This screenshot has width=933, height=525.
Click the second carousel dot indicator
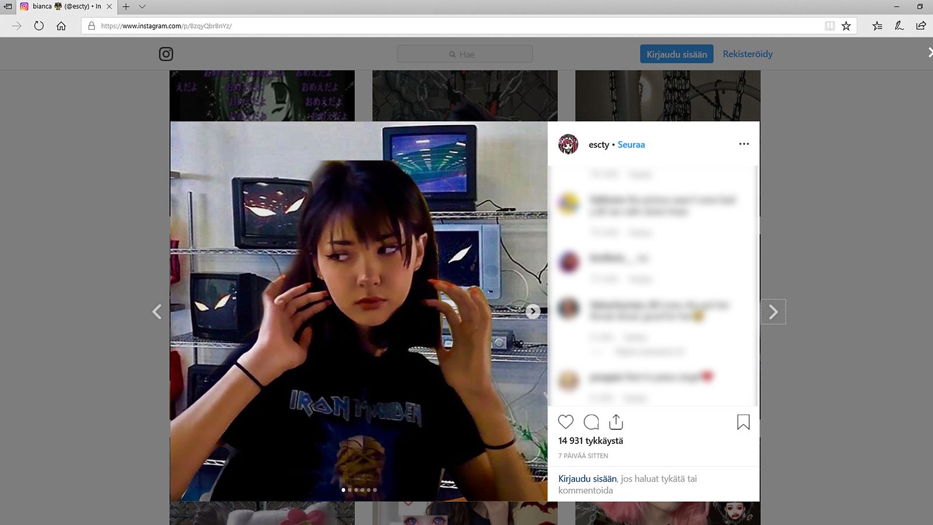pos(349,490)
